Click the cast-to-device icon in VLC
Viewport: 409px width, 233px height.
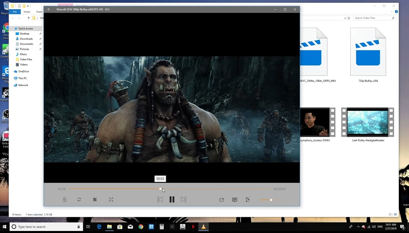point(221,200)
